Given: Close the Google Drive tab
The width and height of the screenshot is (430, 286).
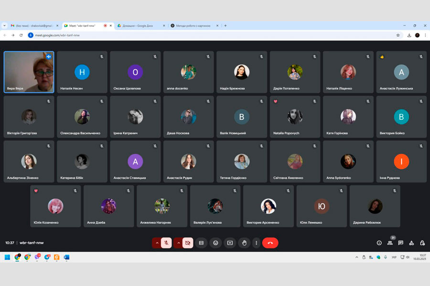Looking at the screenshot, I should coord(164,25).
